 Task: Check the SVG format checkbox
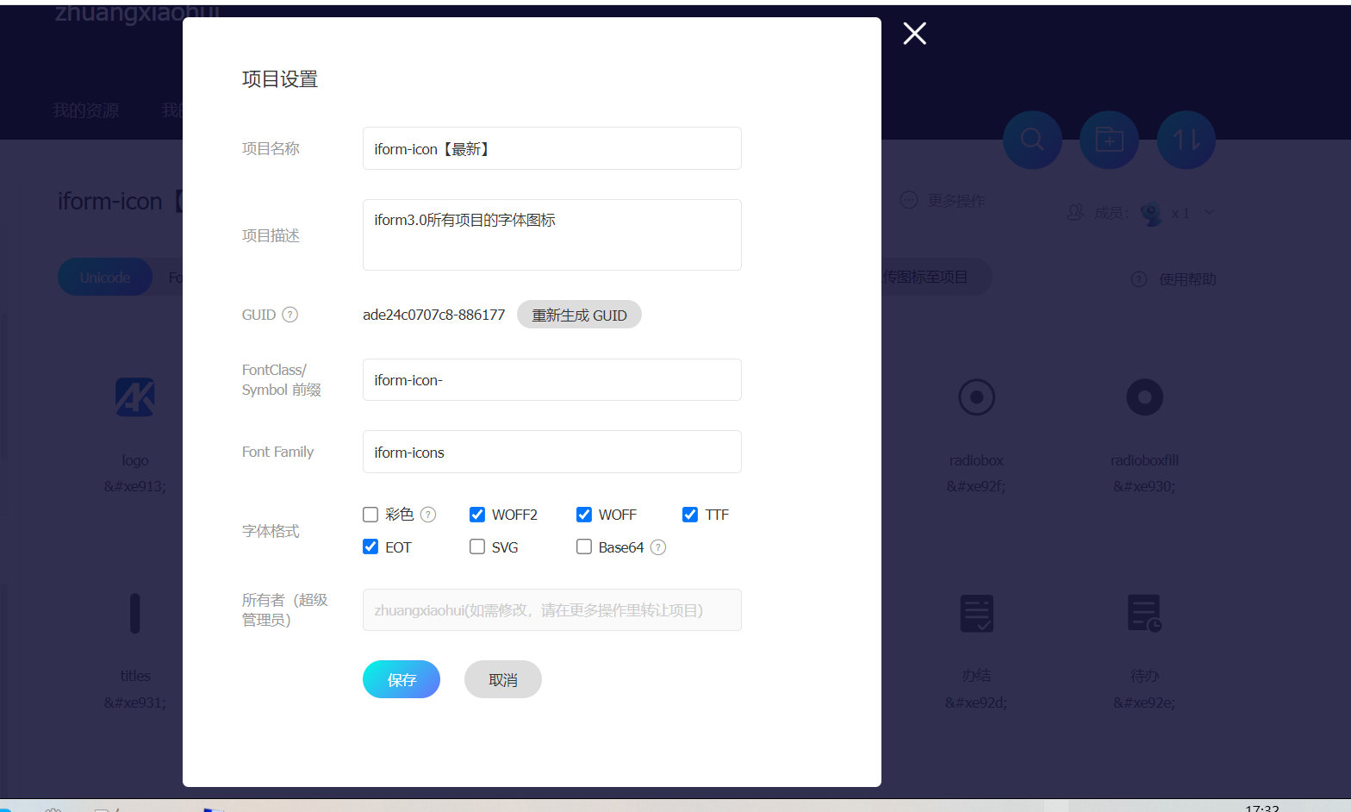click(477, 547)
